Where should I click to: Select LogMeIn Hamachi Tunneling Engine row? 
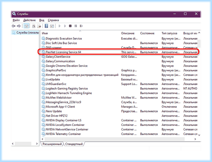(x=119, y=93)
